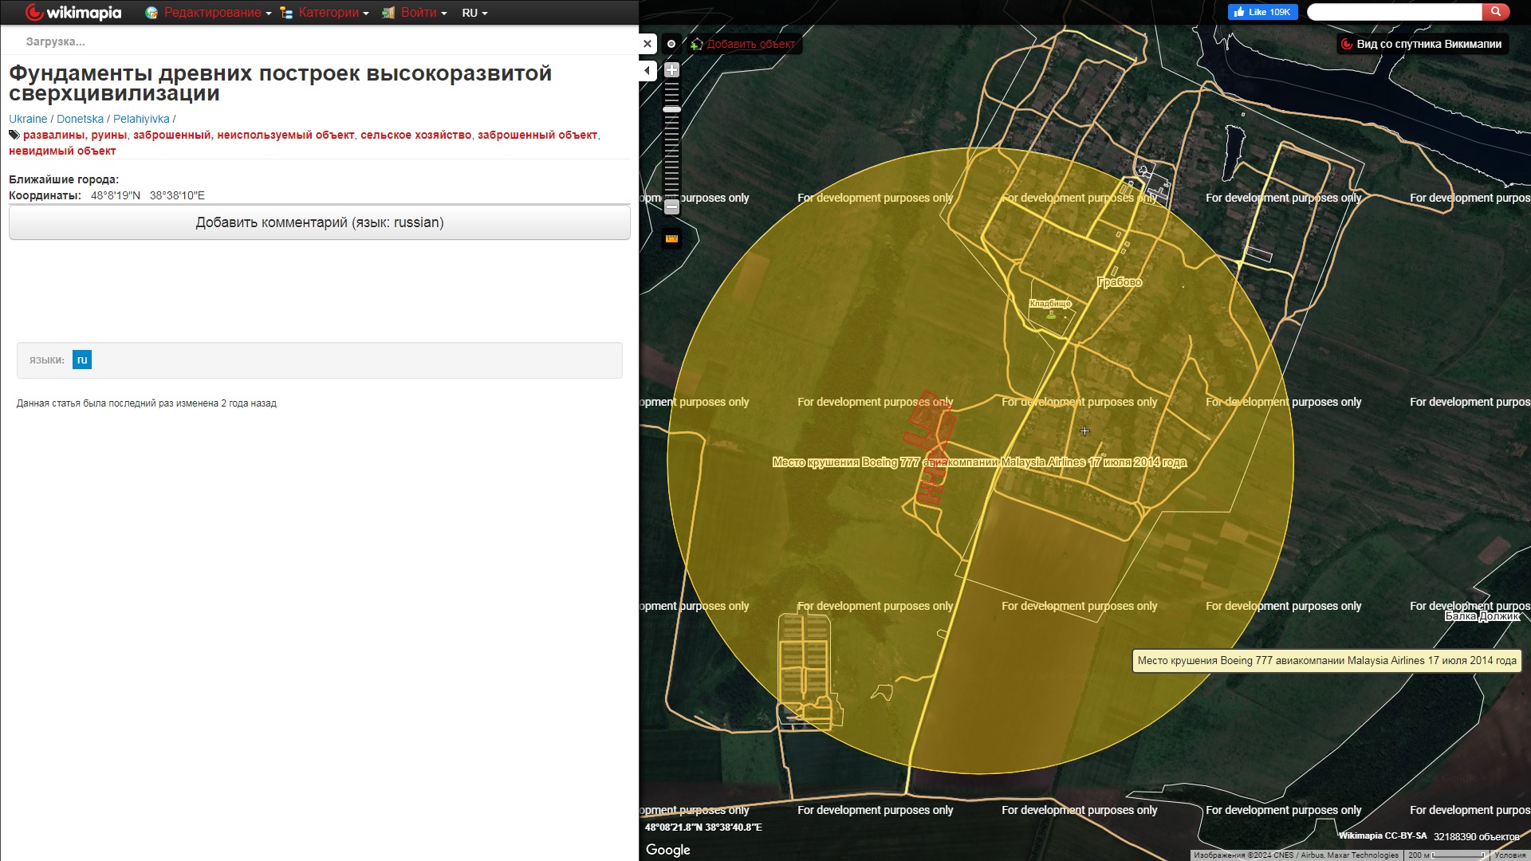Screen dimensions: 1531x861
Task: Click the map coordinates readout at bottom
Action: pos(703,828)
